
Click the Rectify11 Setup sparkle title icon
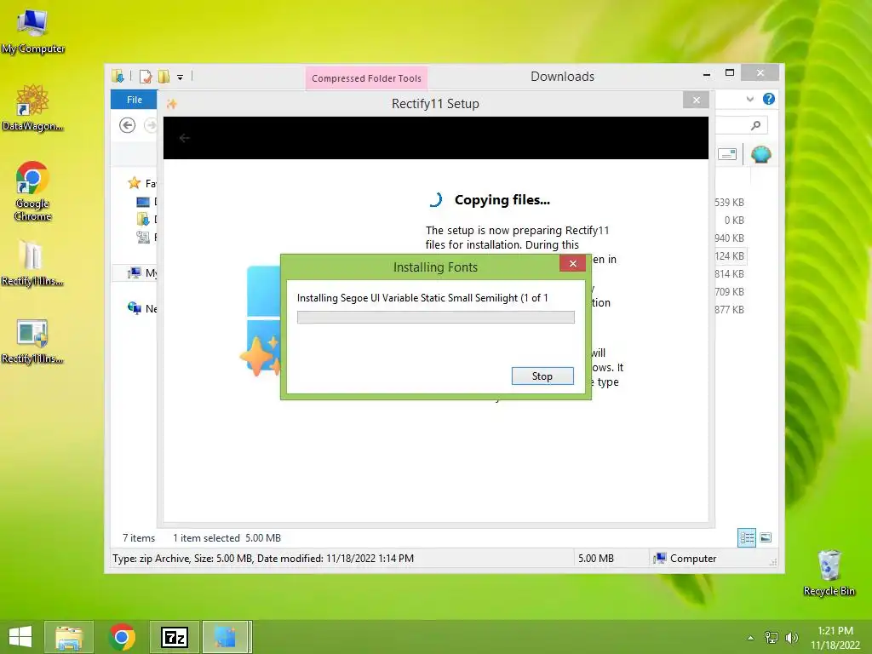[x=172, y=104]
